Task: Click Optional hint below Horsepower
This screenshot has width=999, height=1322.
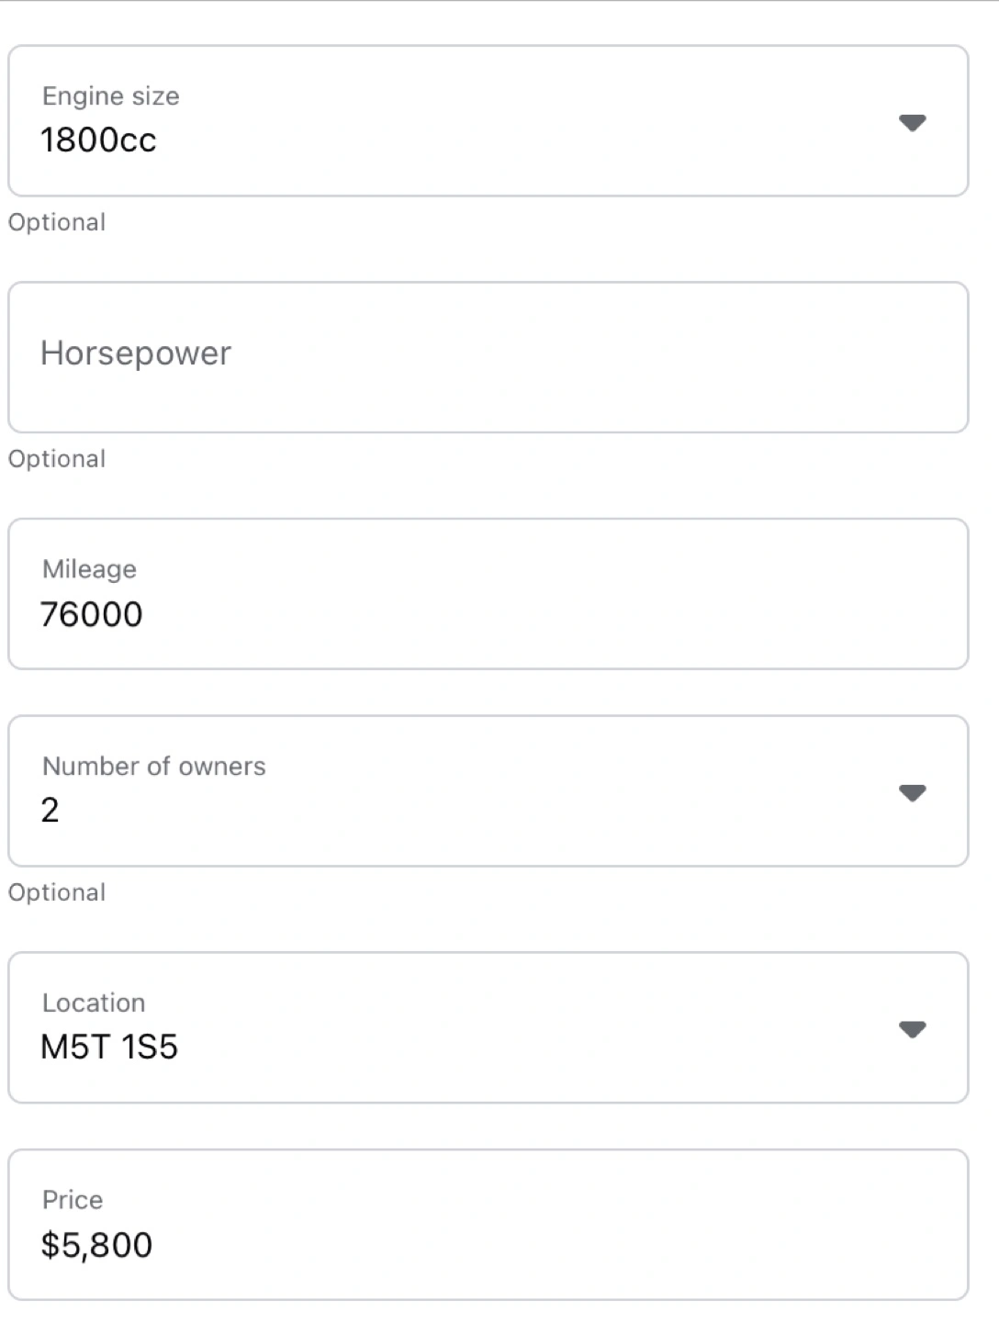Action: 57,459
